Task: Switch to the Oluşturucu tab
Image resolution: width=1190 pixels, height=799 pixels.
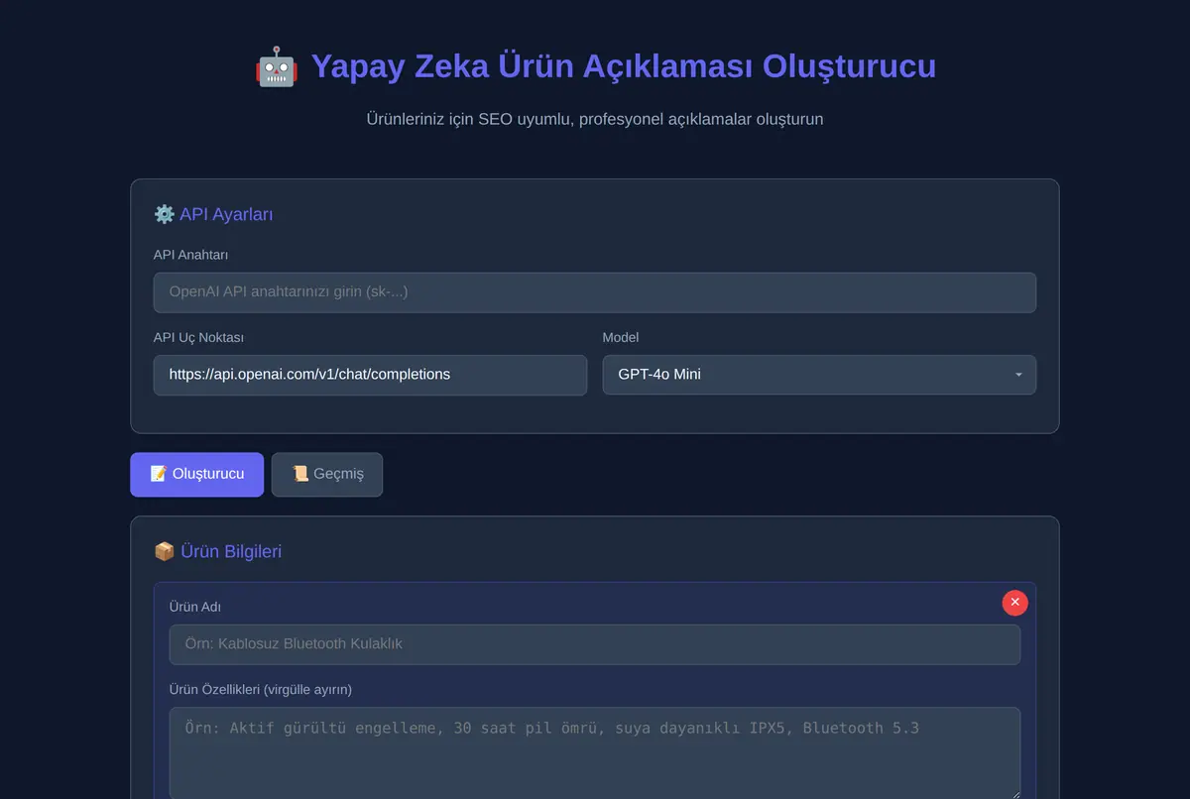Action: point(196,474)
